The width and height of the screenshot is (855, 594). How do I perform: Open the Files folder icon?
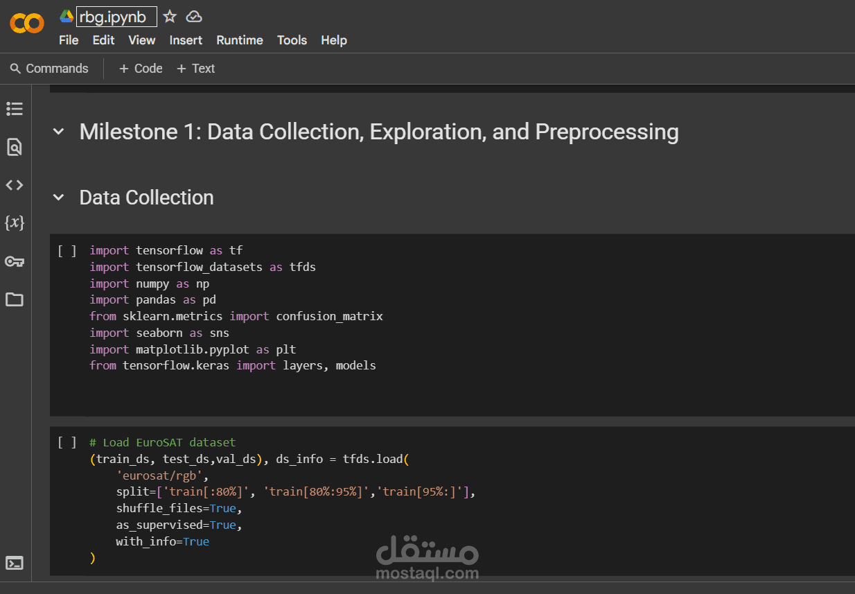click(15, 299)
